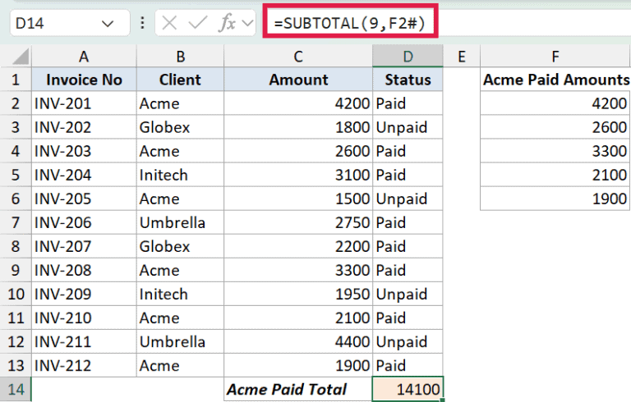Select column F header
This screenshot has width=631, height=402.
[555, 57]
